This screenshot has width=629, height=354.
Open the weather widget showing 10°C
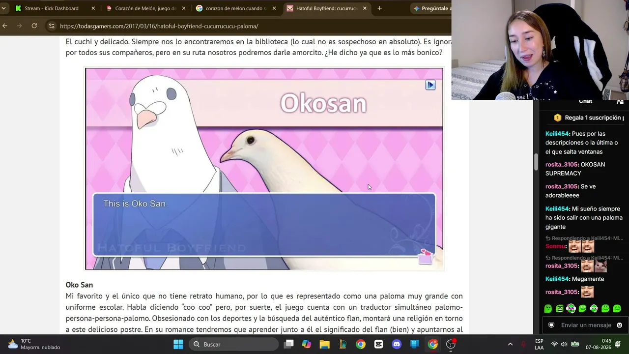pos(33,344)
